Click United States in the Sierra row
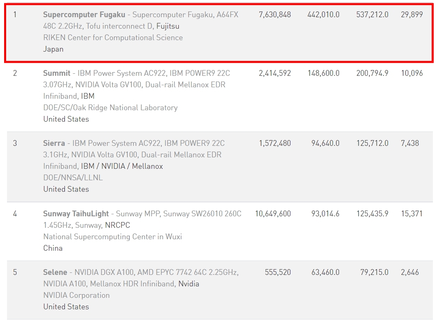The image size is (444, 322). pos(66,190)
